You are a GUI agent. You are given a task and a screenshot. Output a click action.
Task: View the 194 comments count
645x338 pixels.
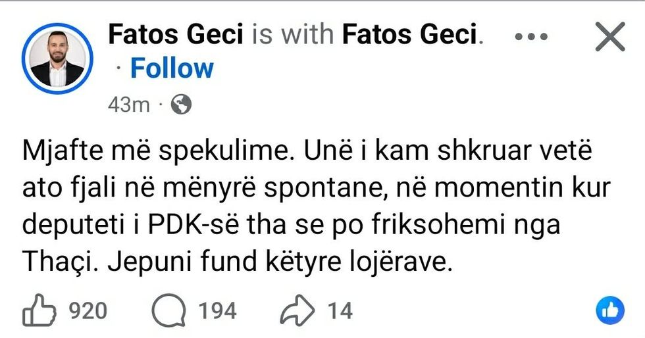pos(217,310)
